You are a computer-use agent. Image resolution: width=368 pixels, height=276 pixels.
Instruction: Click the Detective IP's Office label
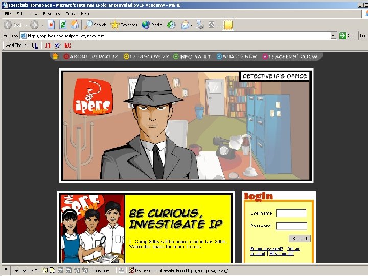(x=274, y=76)
